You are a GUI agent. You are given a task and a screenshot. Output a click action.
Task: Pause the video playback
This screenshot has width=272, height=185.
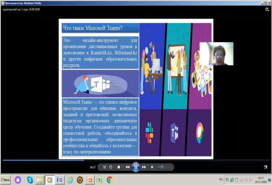(x=135, y=167)
